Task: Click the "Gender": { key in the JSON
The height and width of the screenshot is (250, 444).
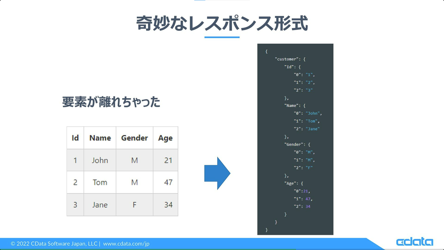Action: click(x=297, y=144)
